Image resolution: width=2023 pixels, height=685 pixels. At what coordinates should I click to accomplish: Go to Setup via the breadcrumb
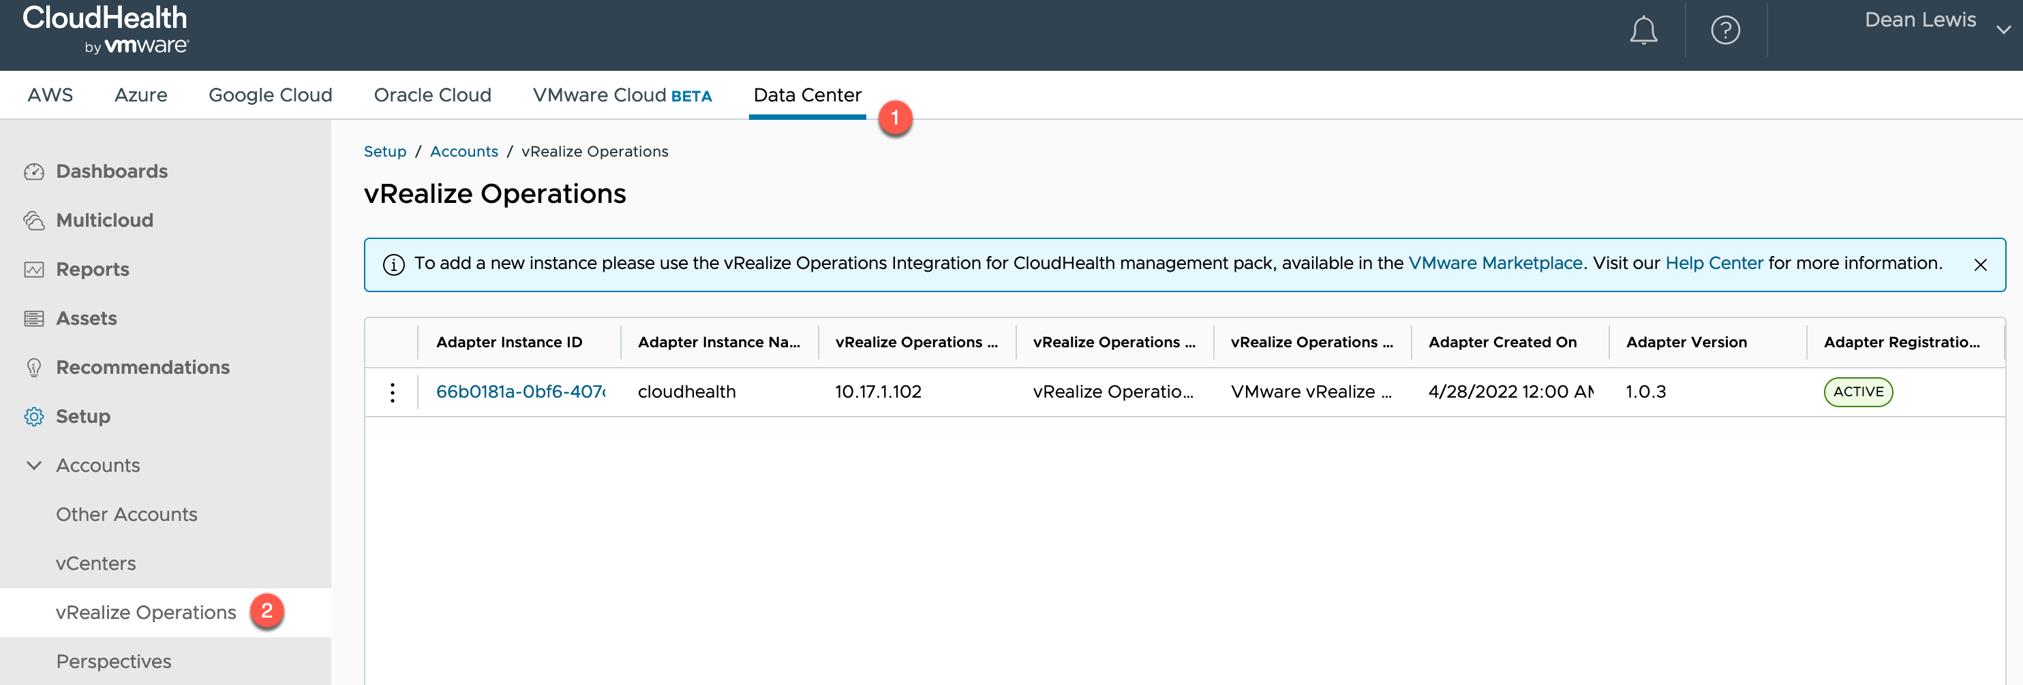tap(385, 151)
